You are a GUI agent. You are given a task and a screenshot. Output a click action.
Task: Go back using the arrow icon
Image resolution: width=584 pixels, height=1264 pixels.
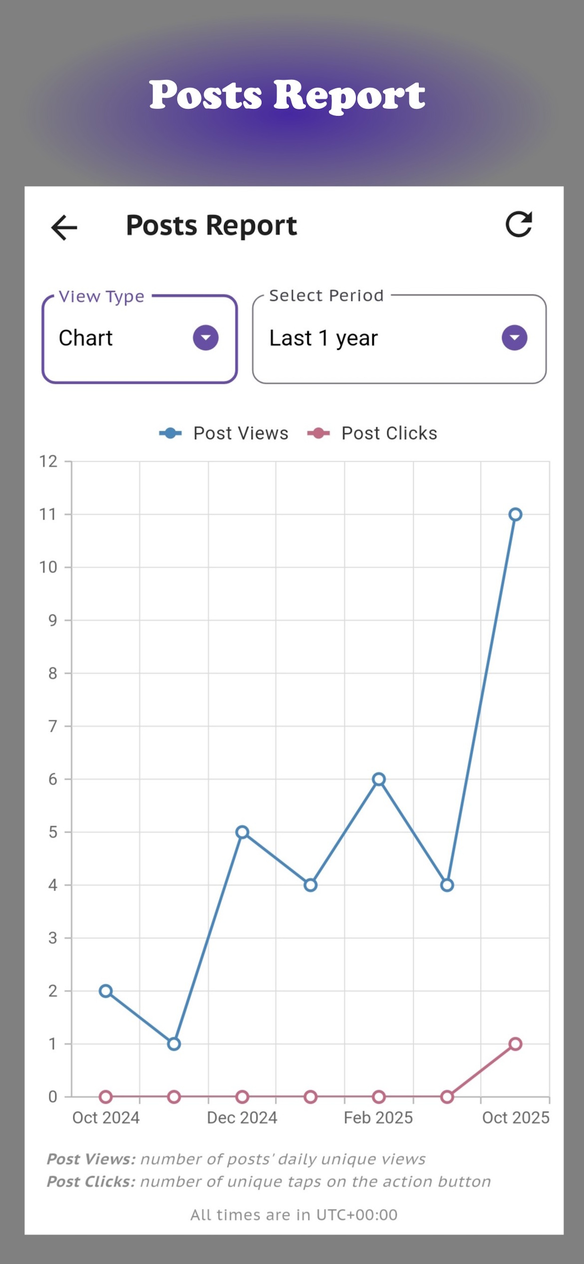pos(64,228)
